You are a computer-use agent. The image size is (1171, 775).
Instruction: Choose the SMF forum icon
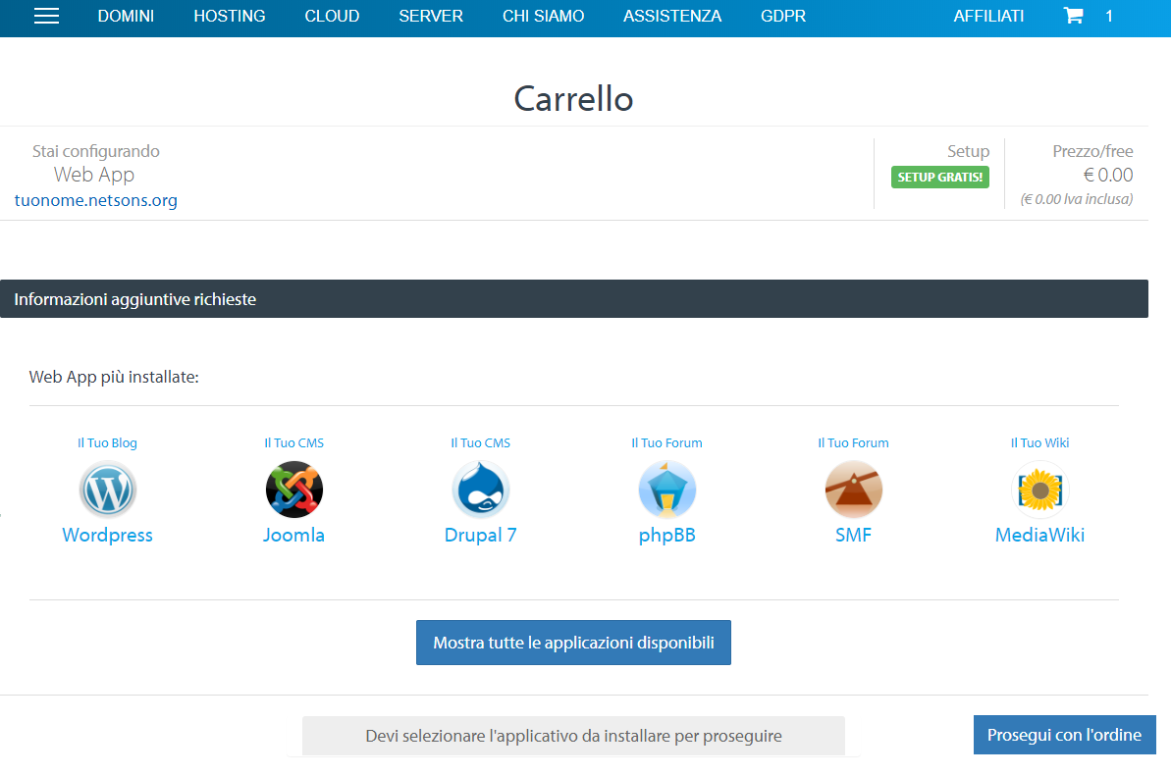click(x=853, y=490)
